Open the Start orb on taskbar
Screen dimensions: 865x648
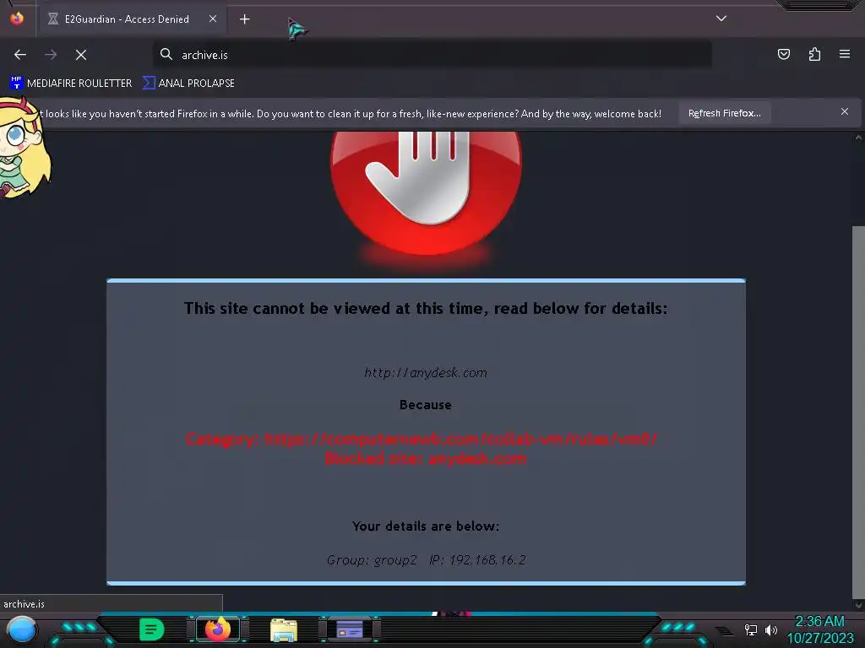click(x=21, y=629)
